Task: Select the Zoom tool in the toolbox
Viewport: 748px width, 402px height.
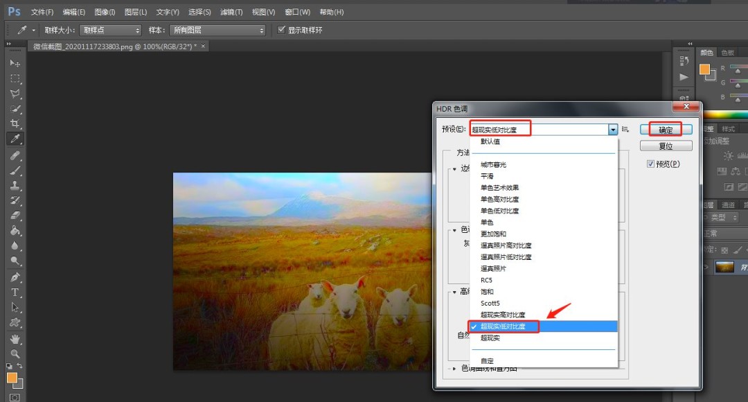Action: [x=15, y=353]
